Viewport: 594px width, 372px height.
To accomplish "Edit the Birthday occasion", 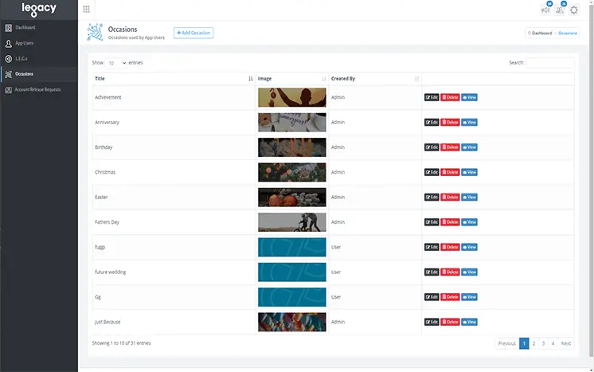I will pos(432,147).
